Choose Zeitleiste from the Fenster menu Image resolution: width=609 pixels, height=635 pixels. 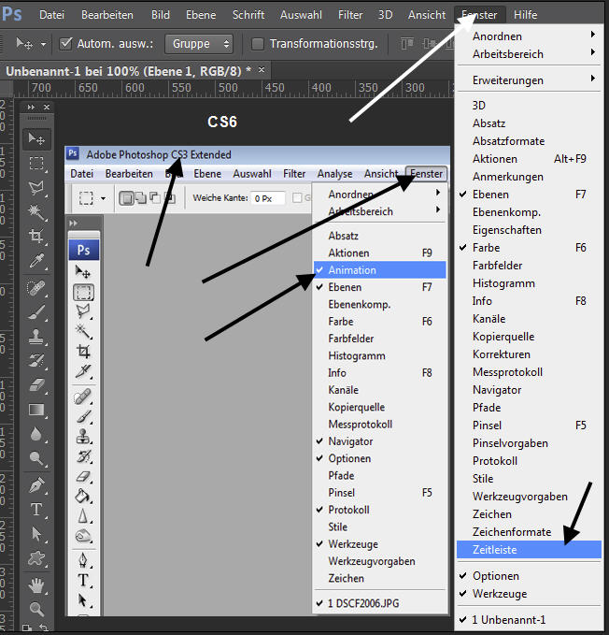coord(495,550)
